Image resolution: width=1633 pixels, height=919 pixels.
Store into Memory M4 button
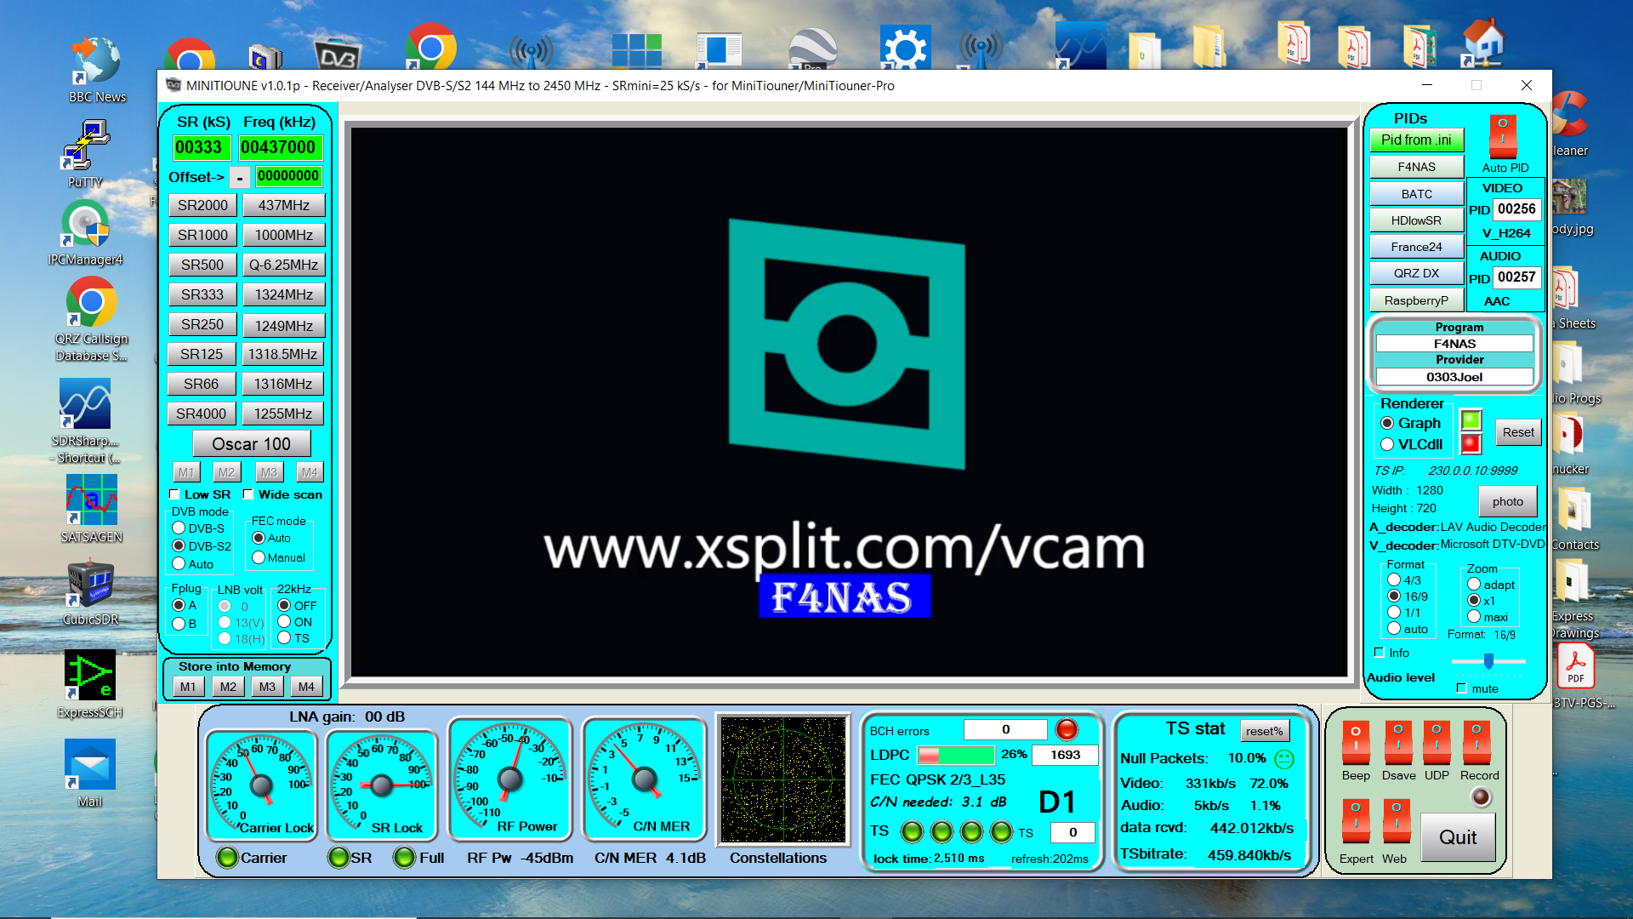306,687
